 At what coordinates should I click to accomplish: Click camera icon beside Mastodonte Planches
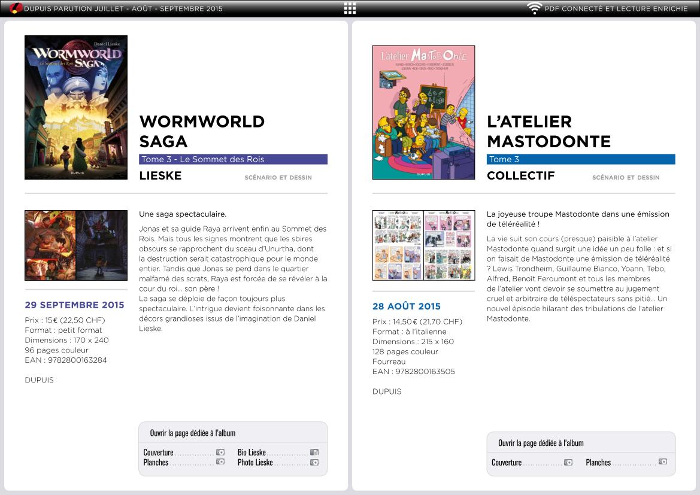point(662,462)
